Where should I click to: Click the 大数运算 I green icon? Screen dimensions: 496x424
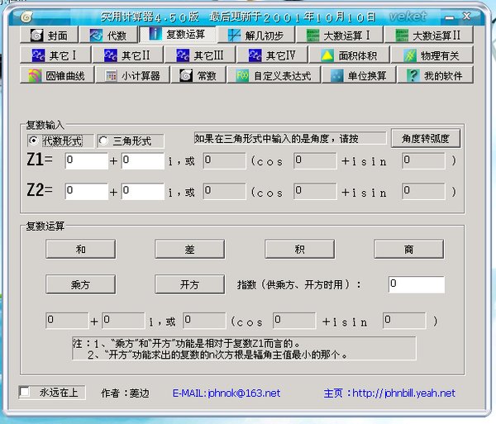[312, 36]
